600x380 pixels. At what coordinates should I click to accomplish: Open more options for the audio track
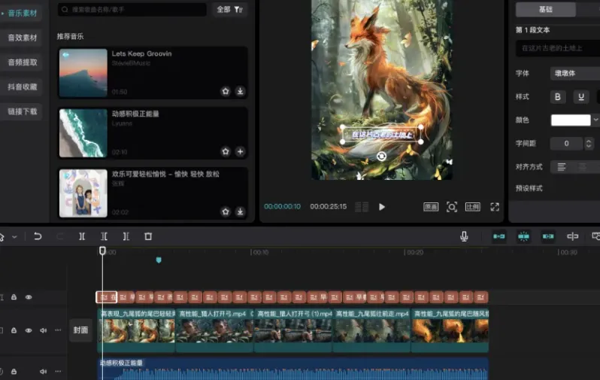(58, 371)
